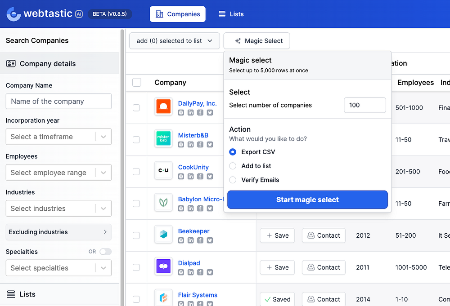Open CookUnity's website link icon
Viewport: 450px width, 306px height.
181,177
